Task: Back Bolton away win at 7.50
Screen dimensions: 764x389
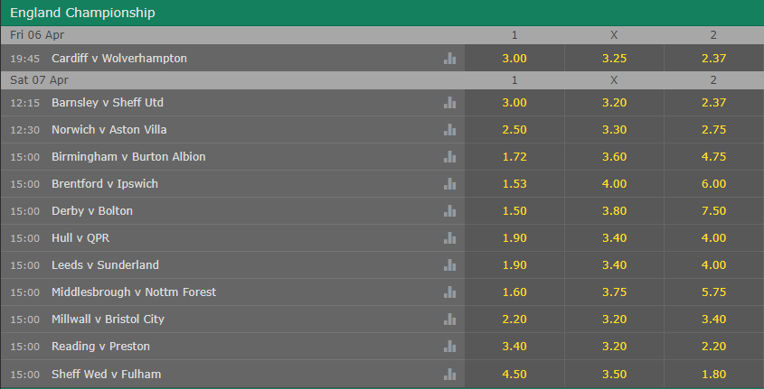Action: pyautogui.click(x=713, y=211)
